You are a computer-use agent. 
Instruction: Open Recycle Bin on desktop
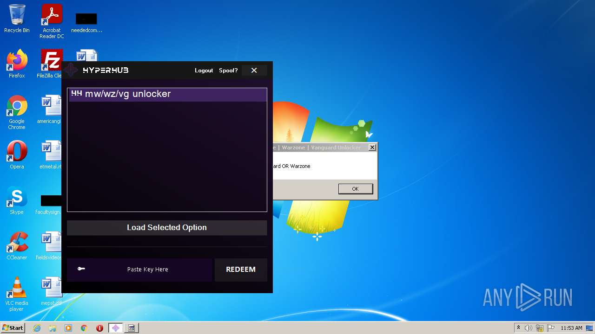[x=17, y=19]
